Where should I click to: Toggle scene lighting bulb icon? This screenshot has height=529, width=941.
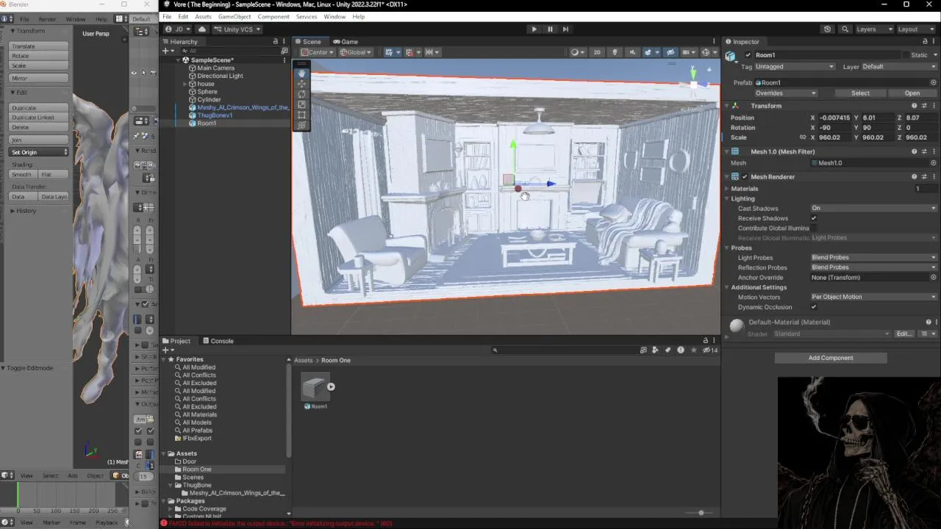coord(615,52)
